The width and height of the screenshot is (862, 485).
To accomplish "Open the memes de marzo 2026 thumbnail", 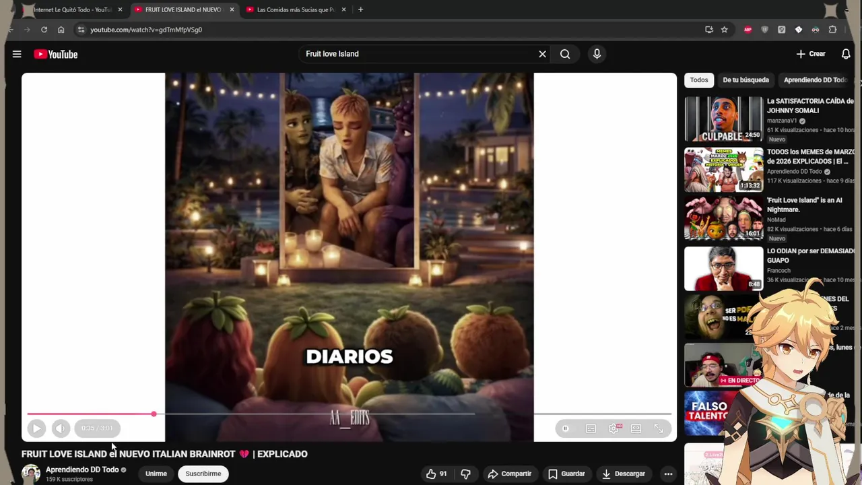I will click(x=724, y=170).
